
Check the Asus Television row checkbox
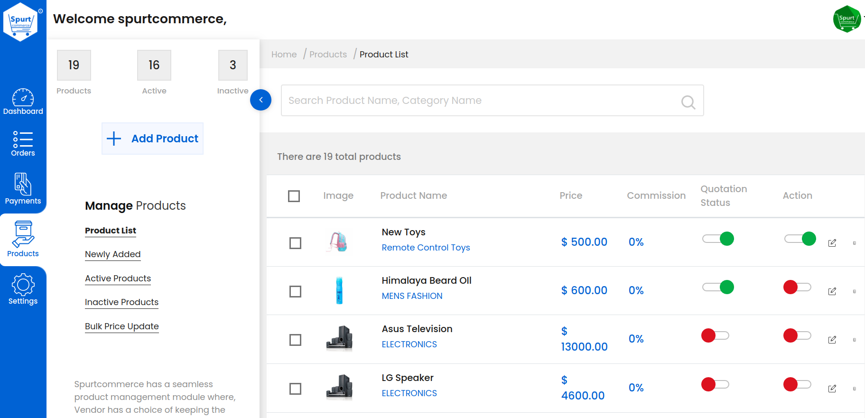(x=295, y=340)
